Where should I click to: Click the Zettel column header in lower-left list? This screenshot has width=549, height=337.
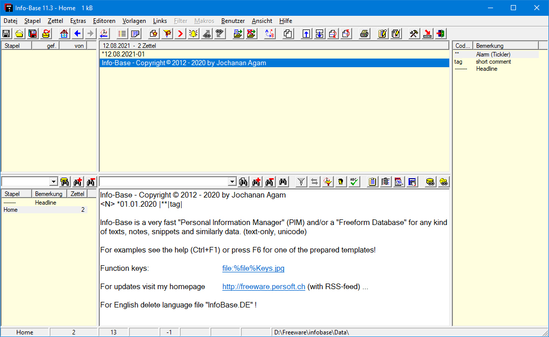(x=77, y=194)
